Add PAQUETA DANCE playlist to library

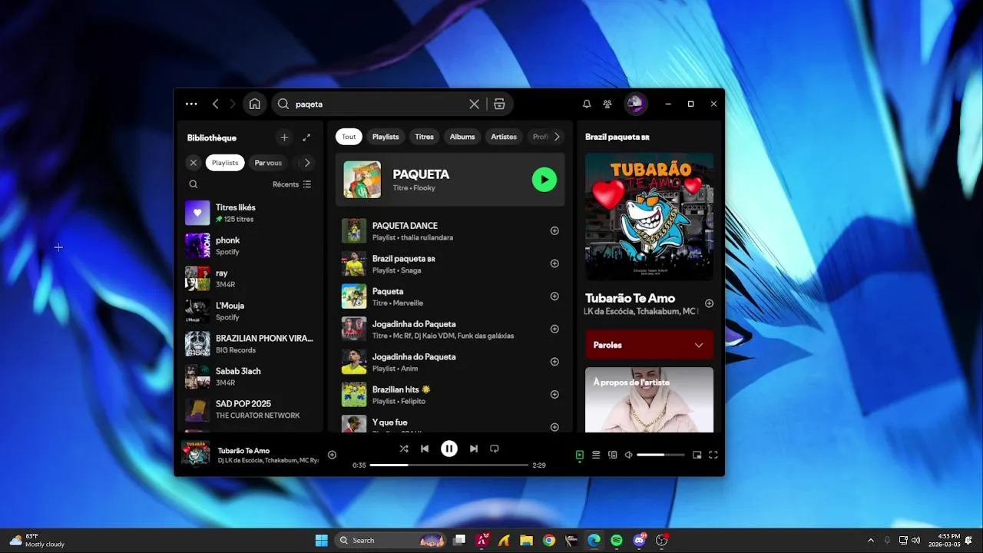[x=554, y=230]
